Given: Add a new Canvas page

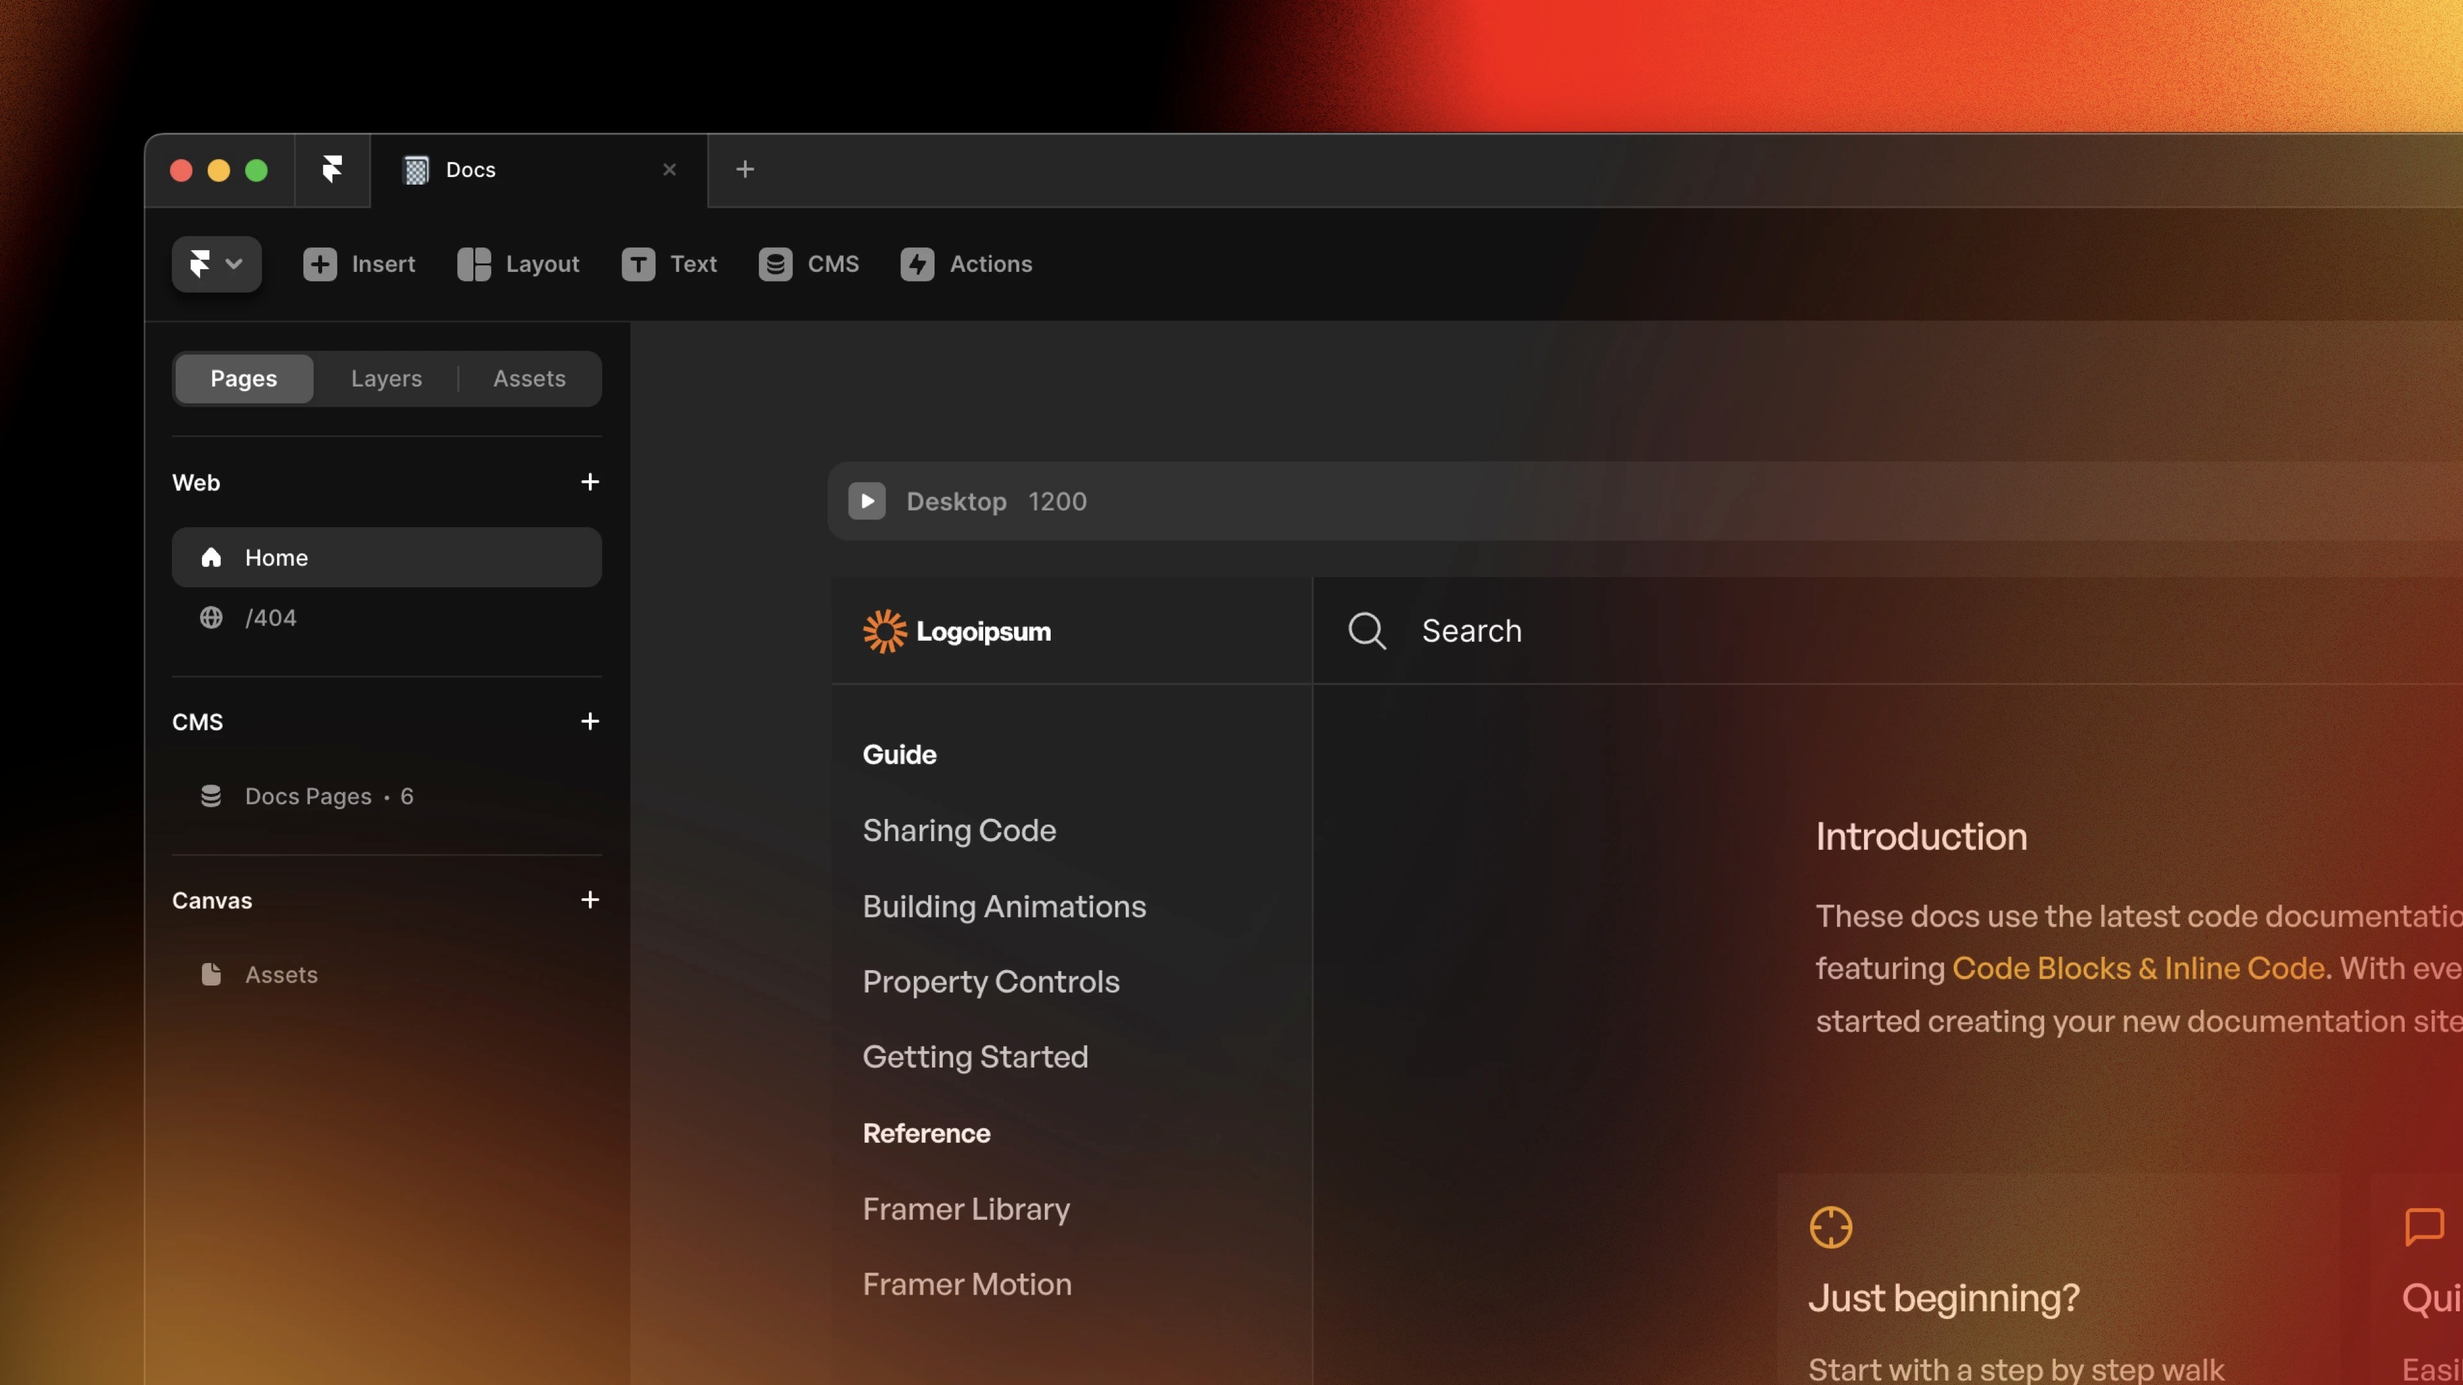Looking at the screenshot, I should [590, 900].
